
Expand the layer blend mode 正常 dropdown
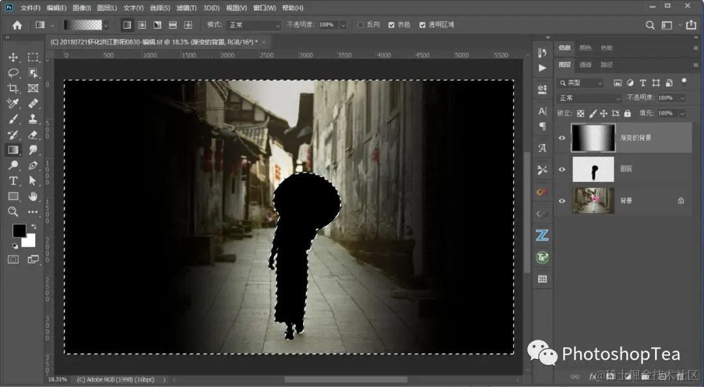[590, 98]
